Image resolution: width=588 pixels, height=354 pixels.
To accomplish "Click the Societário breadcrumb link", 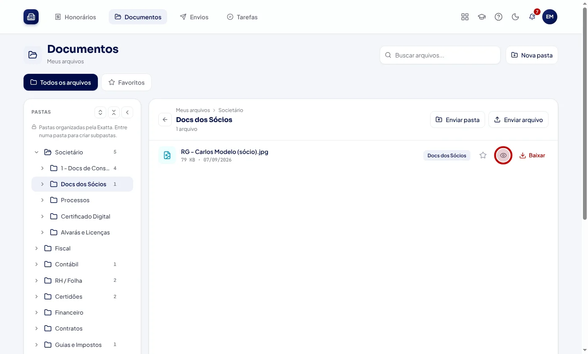I will [231, 110].
